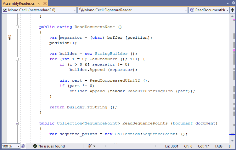Click the pink marker in scrollbar margin
This screenshot has height=150, width=236.
234,50
